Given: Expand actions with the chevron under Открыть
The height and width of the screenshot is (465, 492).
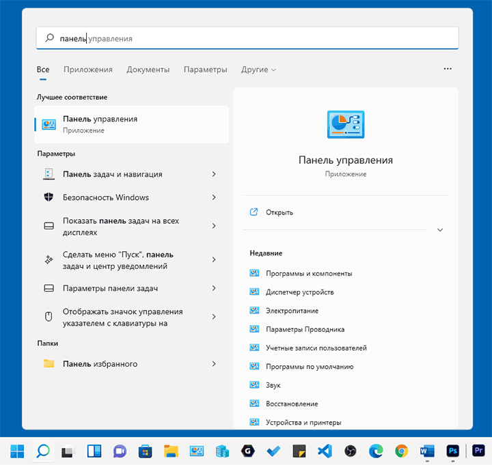Looking at the screenshot, I should pos(440,230).
